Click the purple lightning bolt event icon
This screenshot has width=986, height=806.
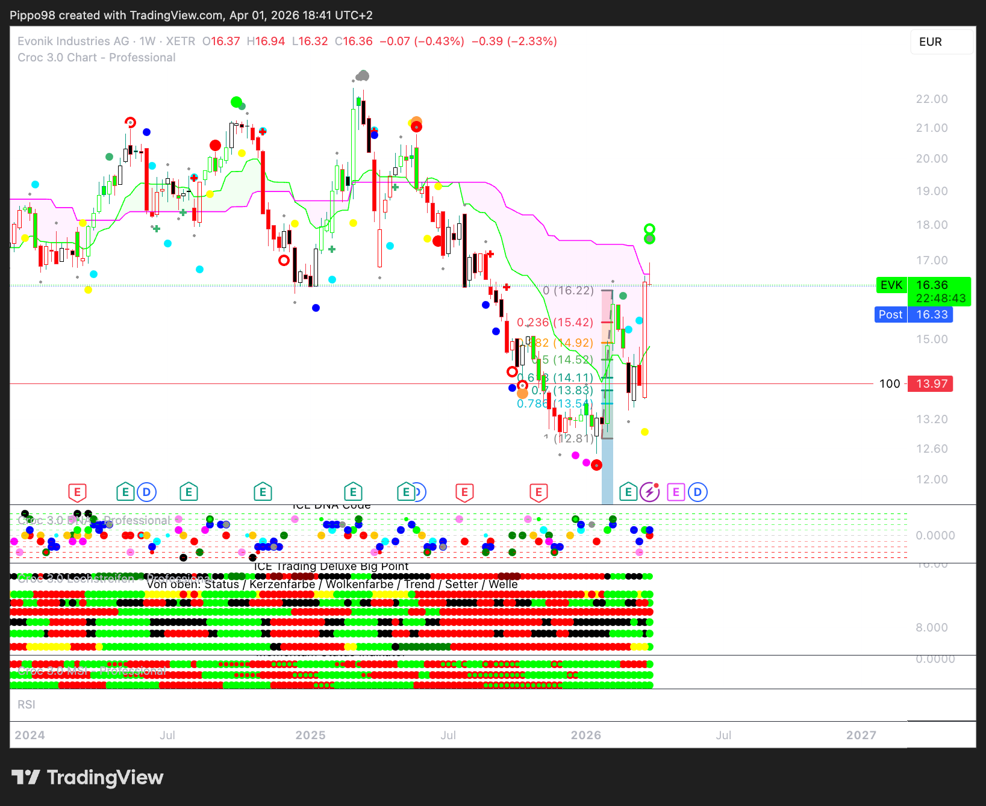(649, 492)
